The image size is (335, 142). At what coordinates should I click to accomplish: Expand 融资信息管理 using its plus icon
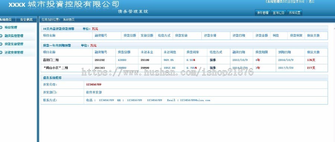(x=1, y=36)
